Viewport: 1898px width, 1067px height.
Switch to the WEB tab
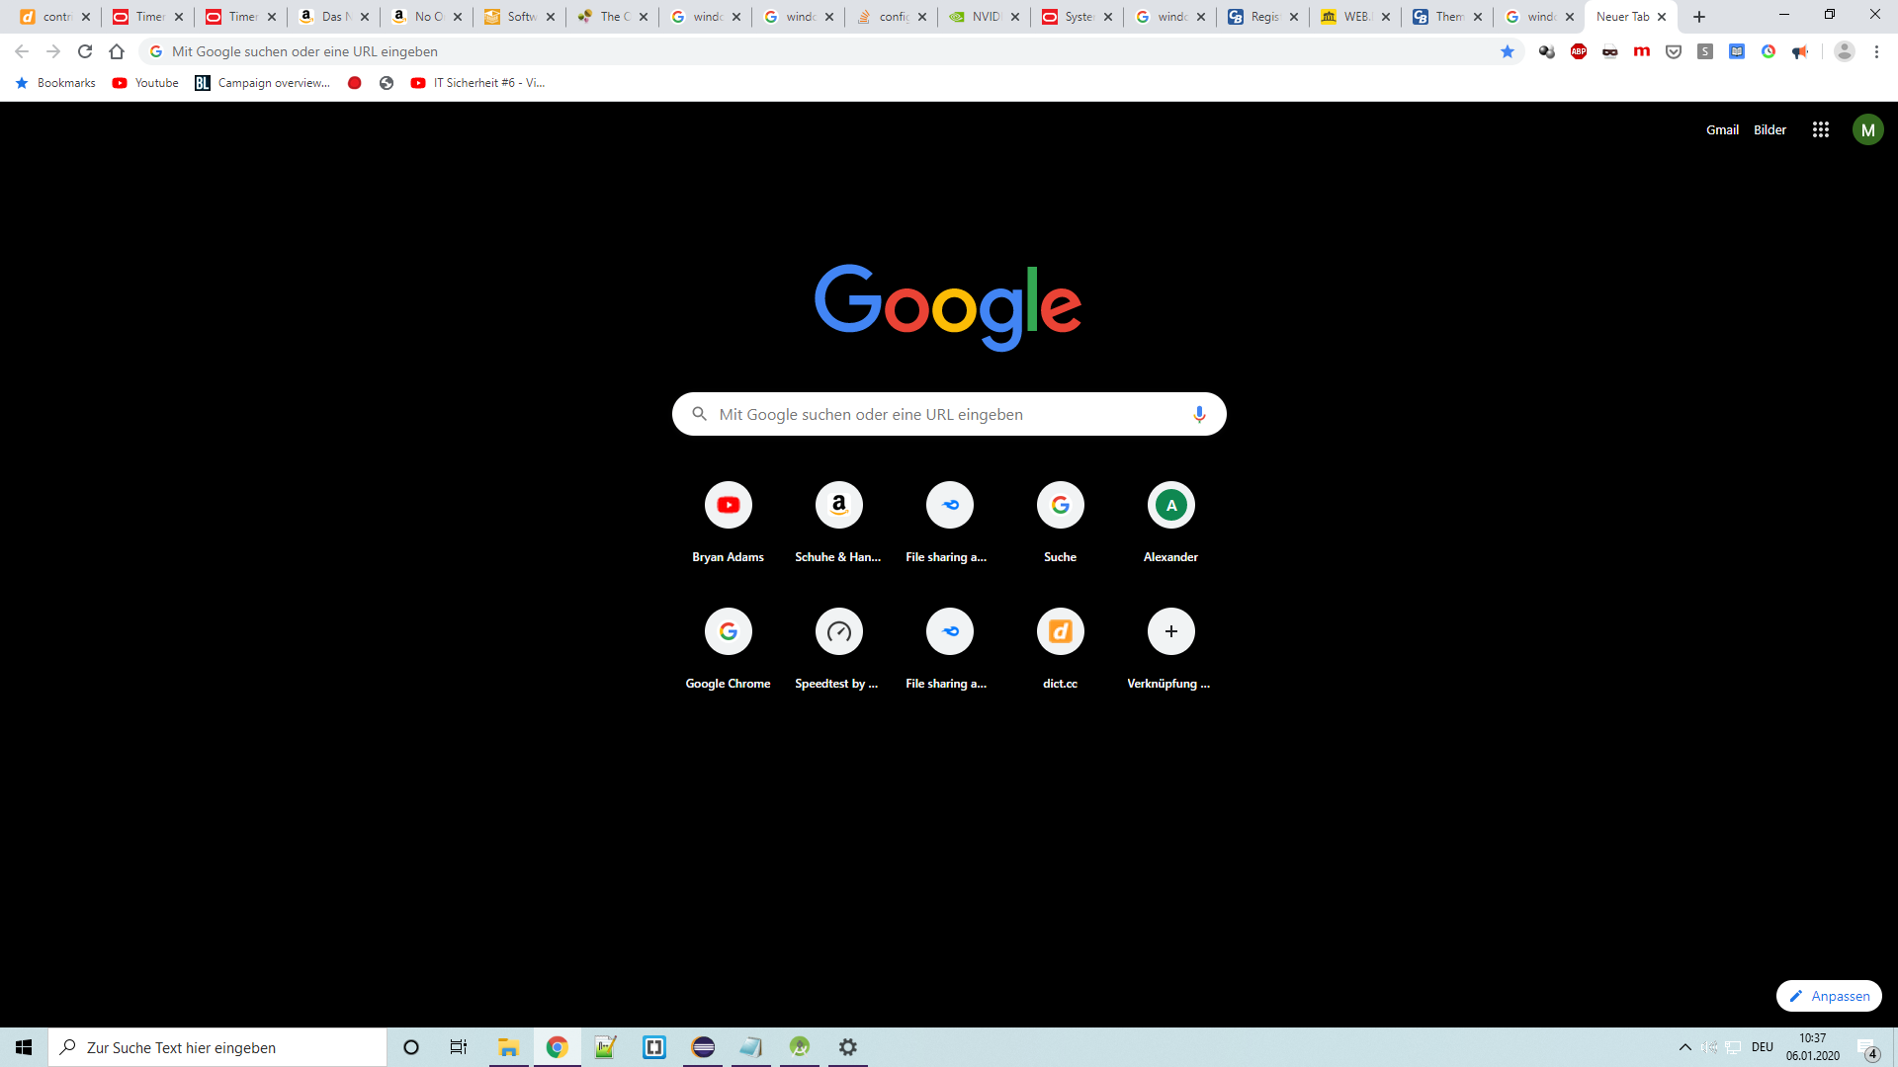coord(1355,17)
